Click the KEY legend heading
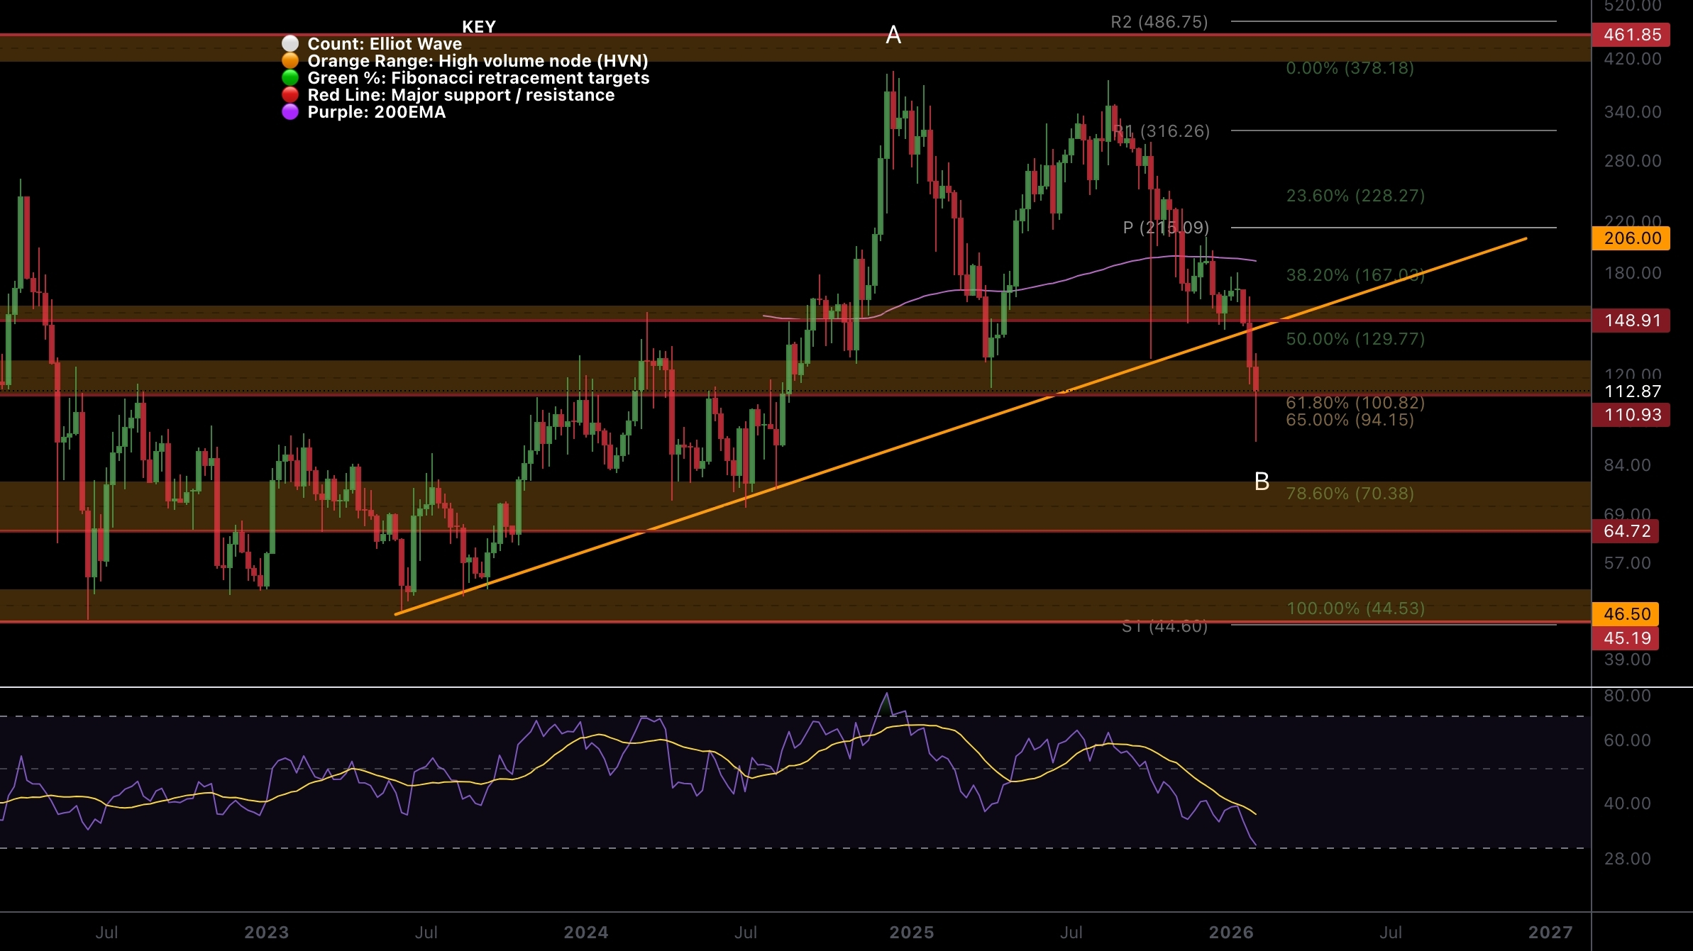The height and width of the screenshot is (951, 1693). 479,27
